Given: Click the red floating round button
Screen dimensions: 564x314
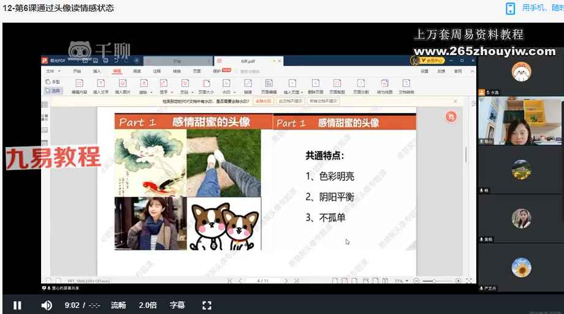Looking at the screenshot, I should tap(451, 117).
